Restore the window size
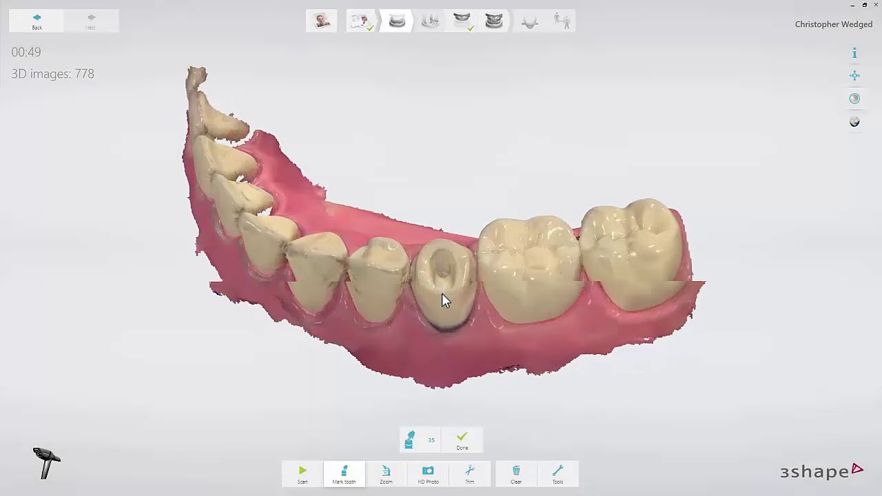Screen dimensions: 882x496 point(865,5)
